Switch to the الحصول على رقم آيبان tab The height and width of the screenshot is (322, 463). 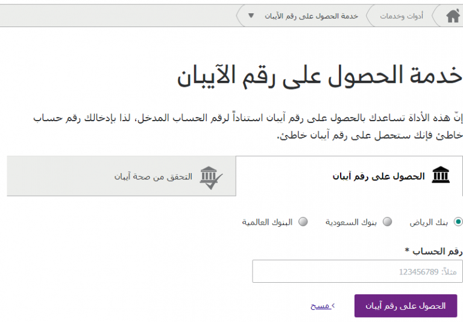pyautogui.click(x=349, y=176)
